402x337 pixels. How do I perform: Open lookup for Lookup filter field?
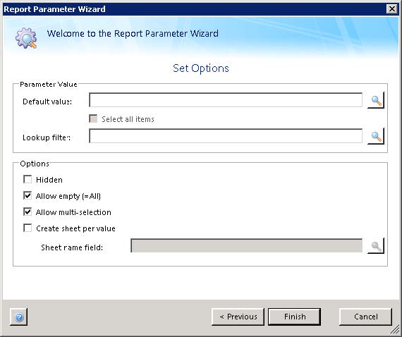(376, 136)
